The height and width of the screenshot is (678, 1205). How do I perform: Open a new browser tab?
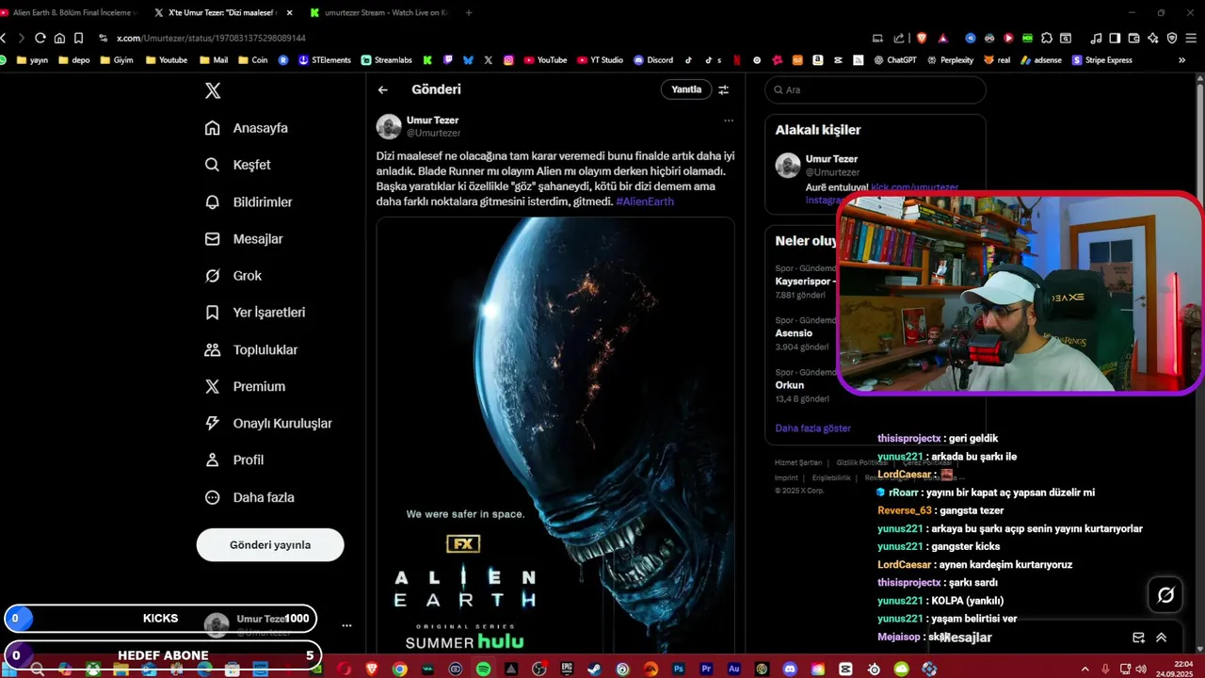tap(469, 12)
